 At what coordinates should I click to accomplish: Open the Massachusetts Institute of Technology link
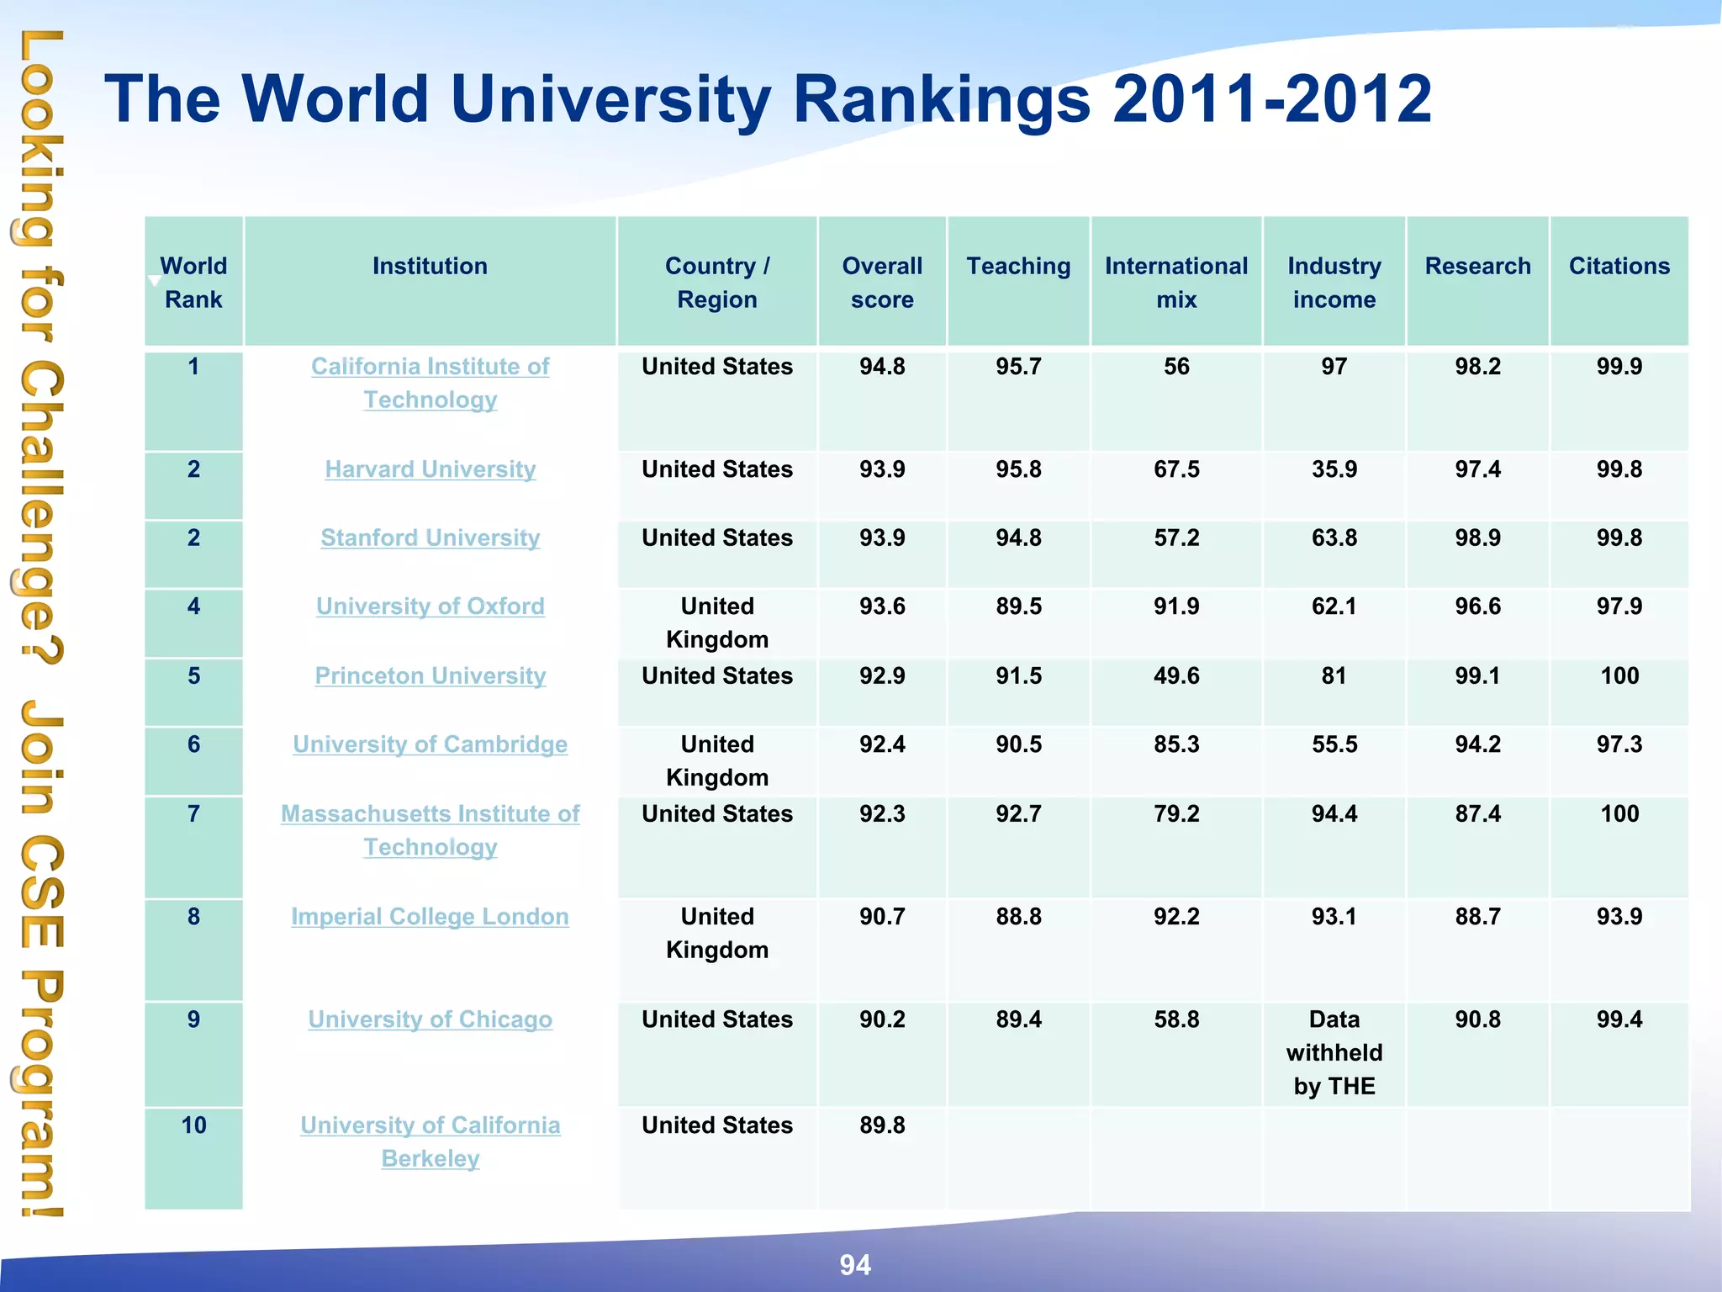click(x=430, y=830)
